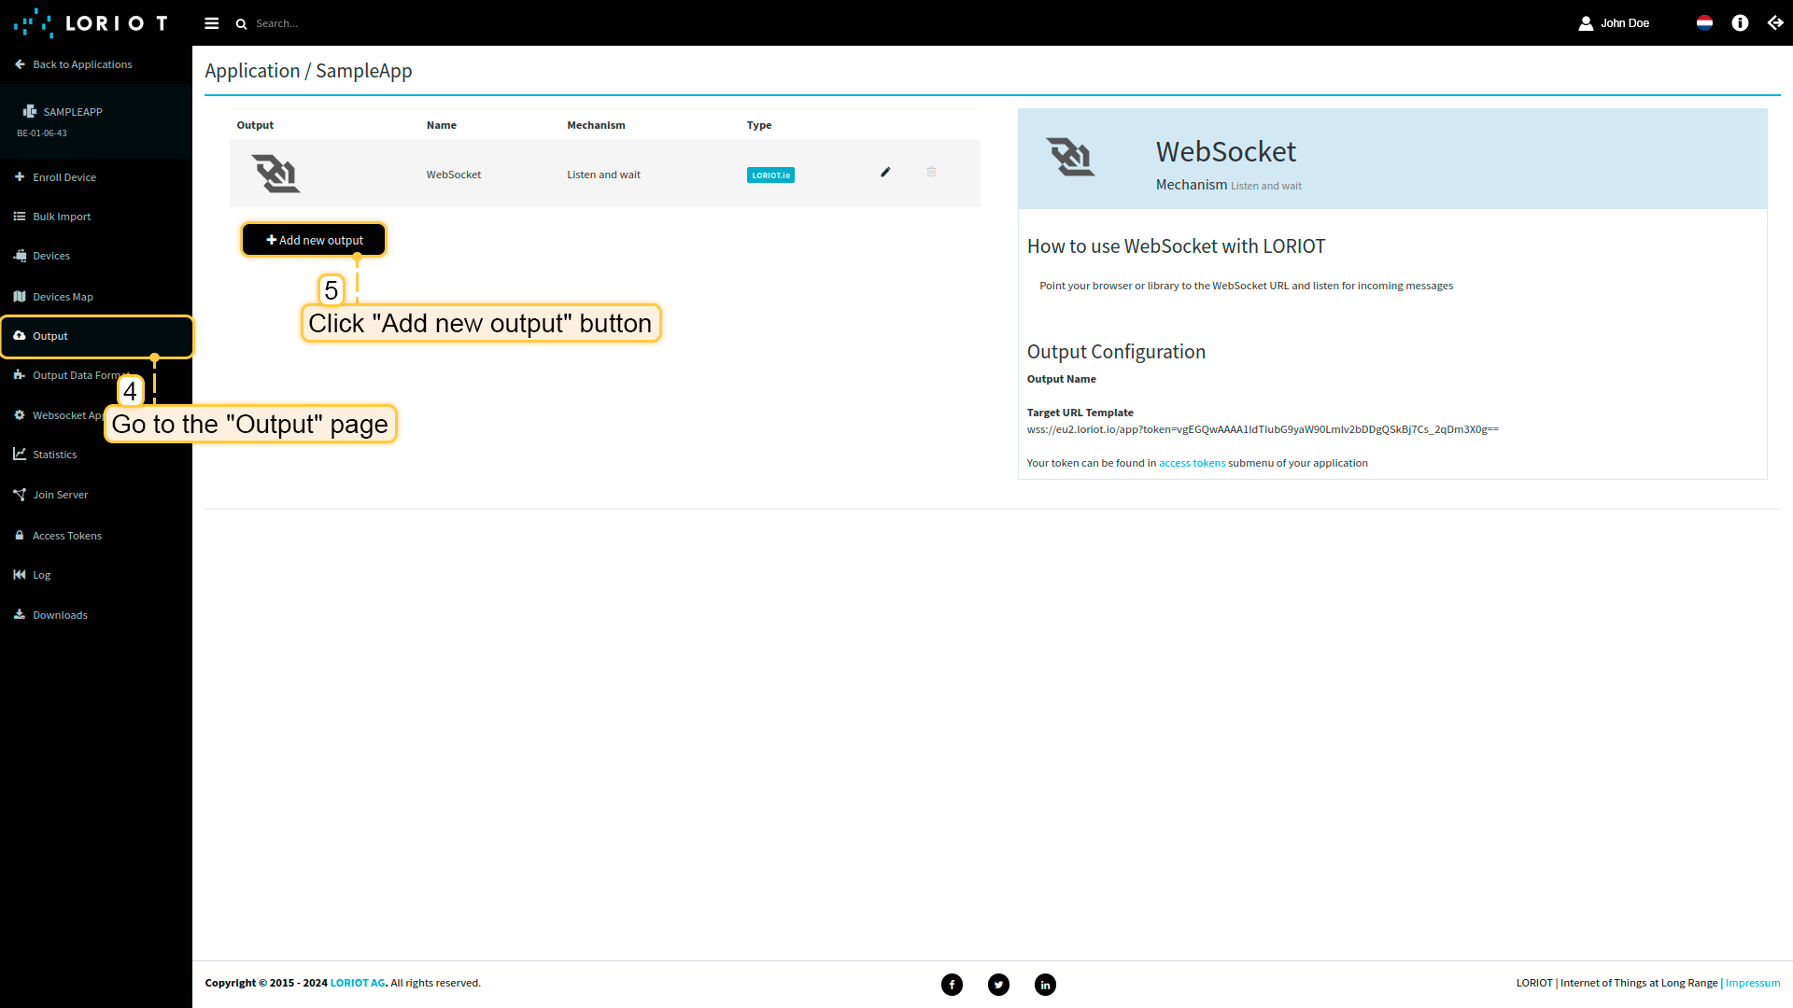Viewport: 1793px width, 1008px height.
Task: Open LORIOT Facebook page icon
Action: tap(952, 985)
